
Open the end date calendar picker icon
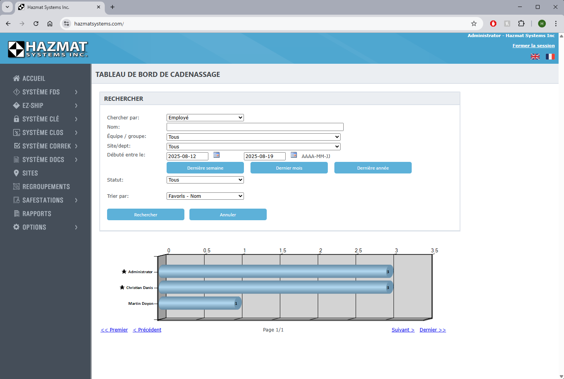294,155
